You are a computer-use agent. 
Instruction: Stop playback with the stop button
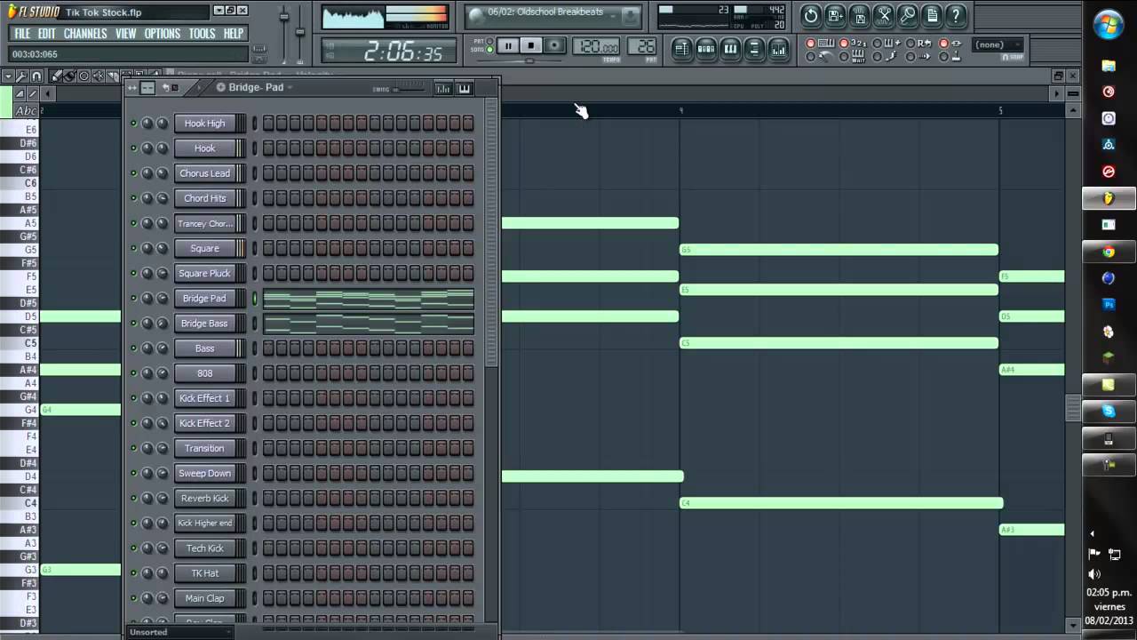click(x=530, y=45)
